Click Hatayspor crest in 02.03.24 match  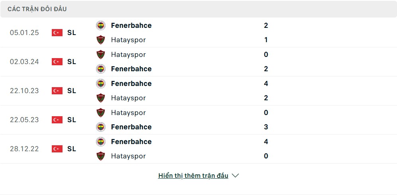[x=100, y=55]
